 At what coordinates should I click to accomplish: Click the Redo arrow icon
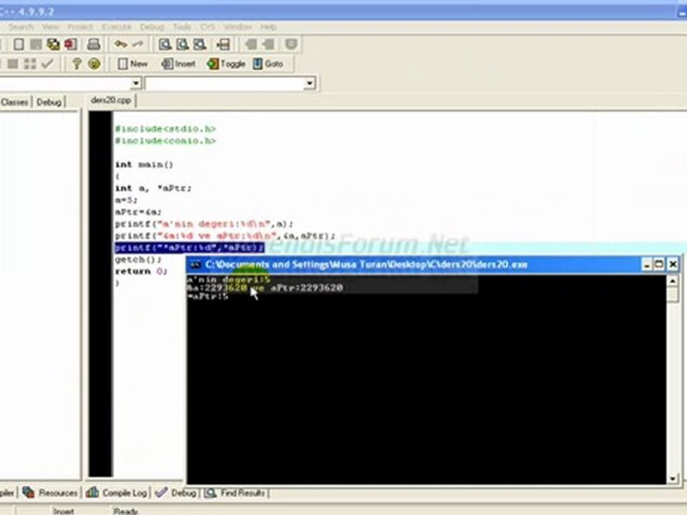[137, 44]
